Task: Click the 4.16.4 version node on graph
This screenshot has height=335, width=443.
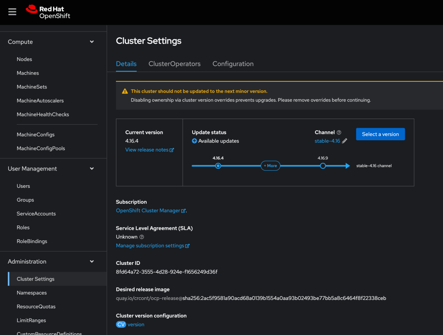Action: point(218,166)
